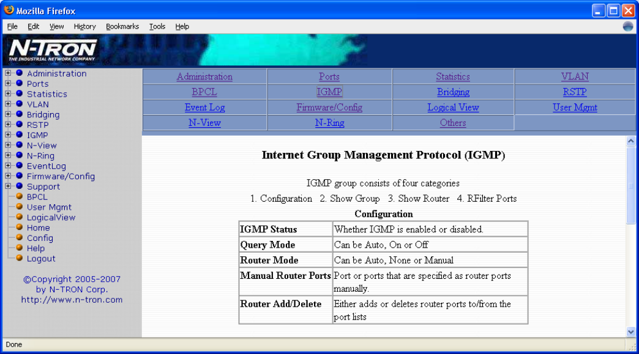Click the orange bullet icon beside BPCL
Image resolution: width=639 pixels, height=354 pixels.
pyautogui.click(x=19, y=197)
